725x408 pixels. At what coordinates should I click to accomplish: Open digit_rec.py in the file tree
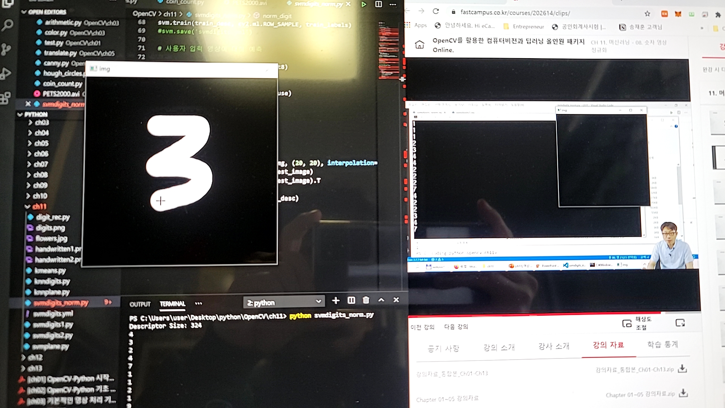pyautogui.click(x=52, y=217)
